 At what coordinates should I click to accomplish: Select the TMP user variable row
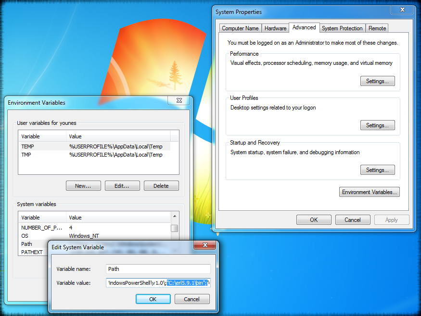(94, 155)
